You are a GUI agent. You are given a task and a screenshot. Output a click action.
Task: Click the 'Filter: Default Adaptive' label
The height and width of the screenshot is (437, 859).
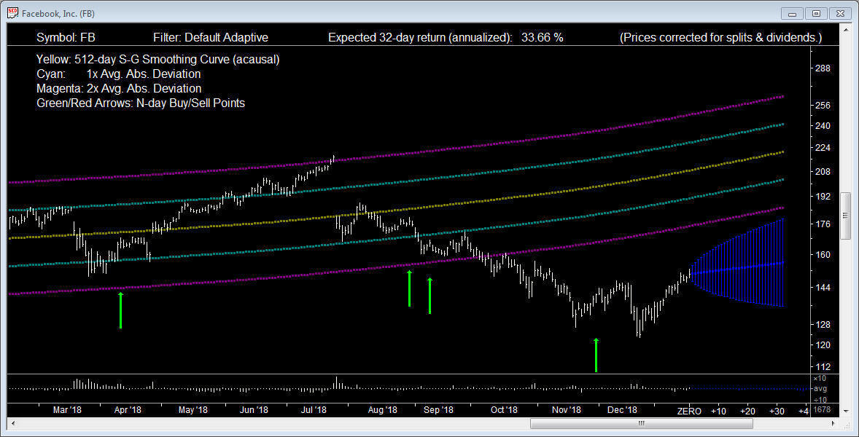(211, 37)
